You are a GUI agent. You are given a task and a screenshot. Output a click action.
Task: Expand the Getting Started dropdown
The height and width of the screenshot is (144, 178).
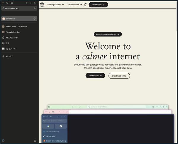[x=55, y=5]
